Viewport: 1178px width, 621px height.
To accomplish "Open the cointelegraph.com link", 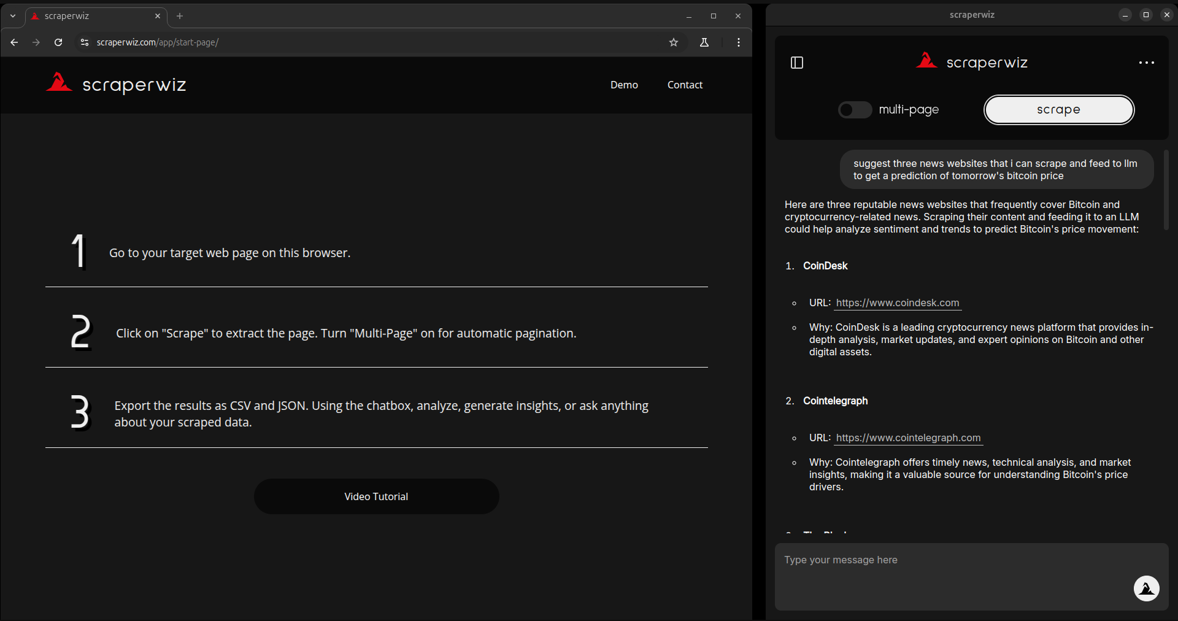I will pyautogui.click(x=908, y=438).
